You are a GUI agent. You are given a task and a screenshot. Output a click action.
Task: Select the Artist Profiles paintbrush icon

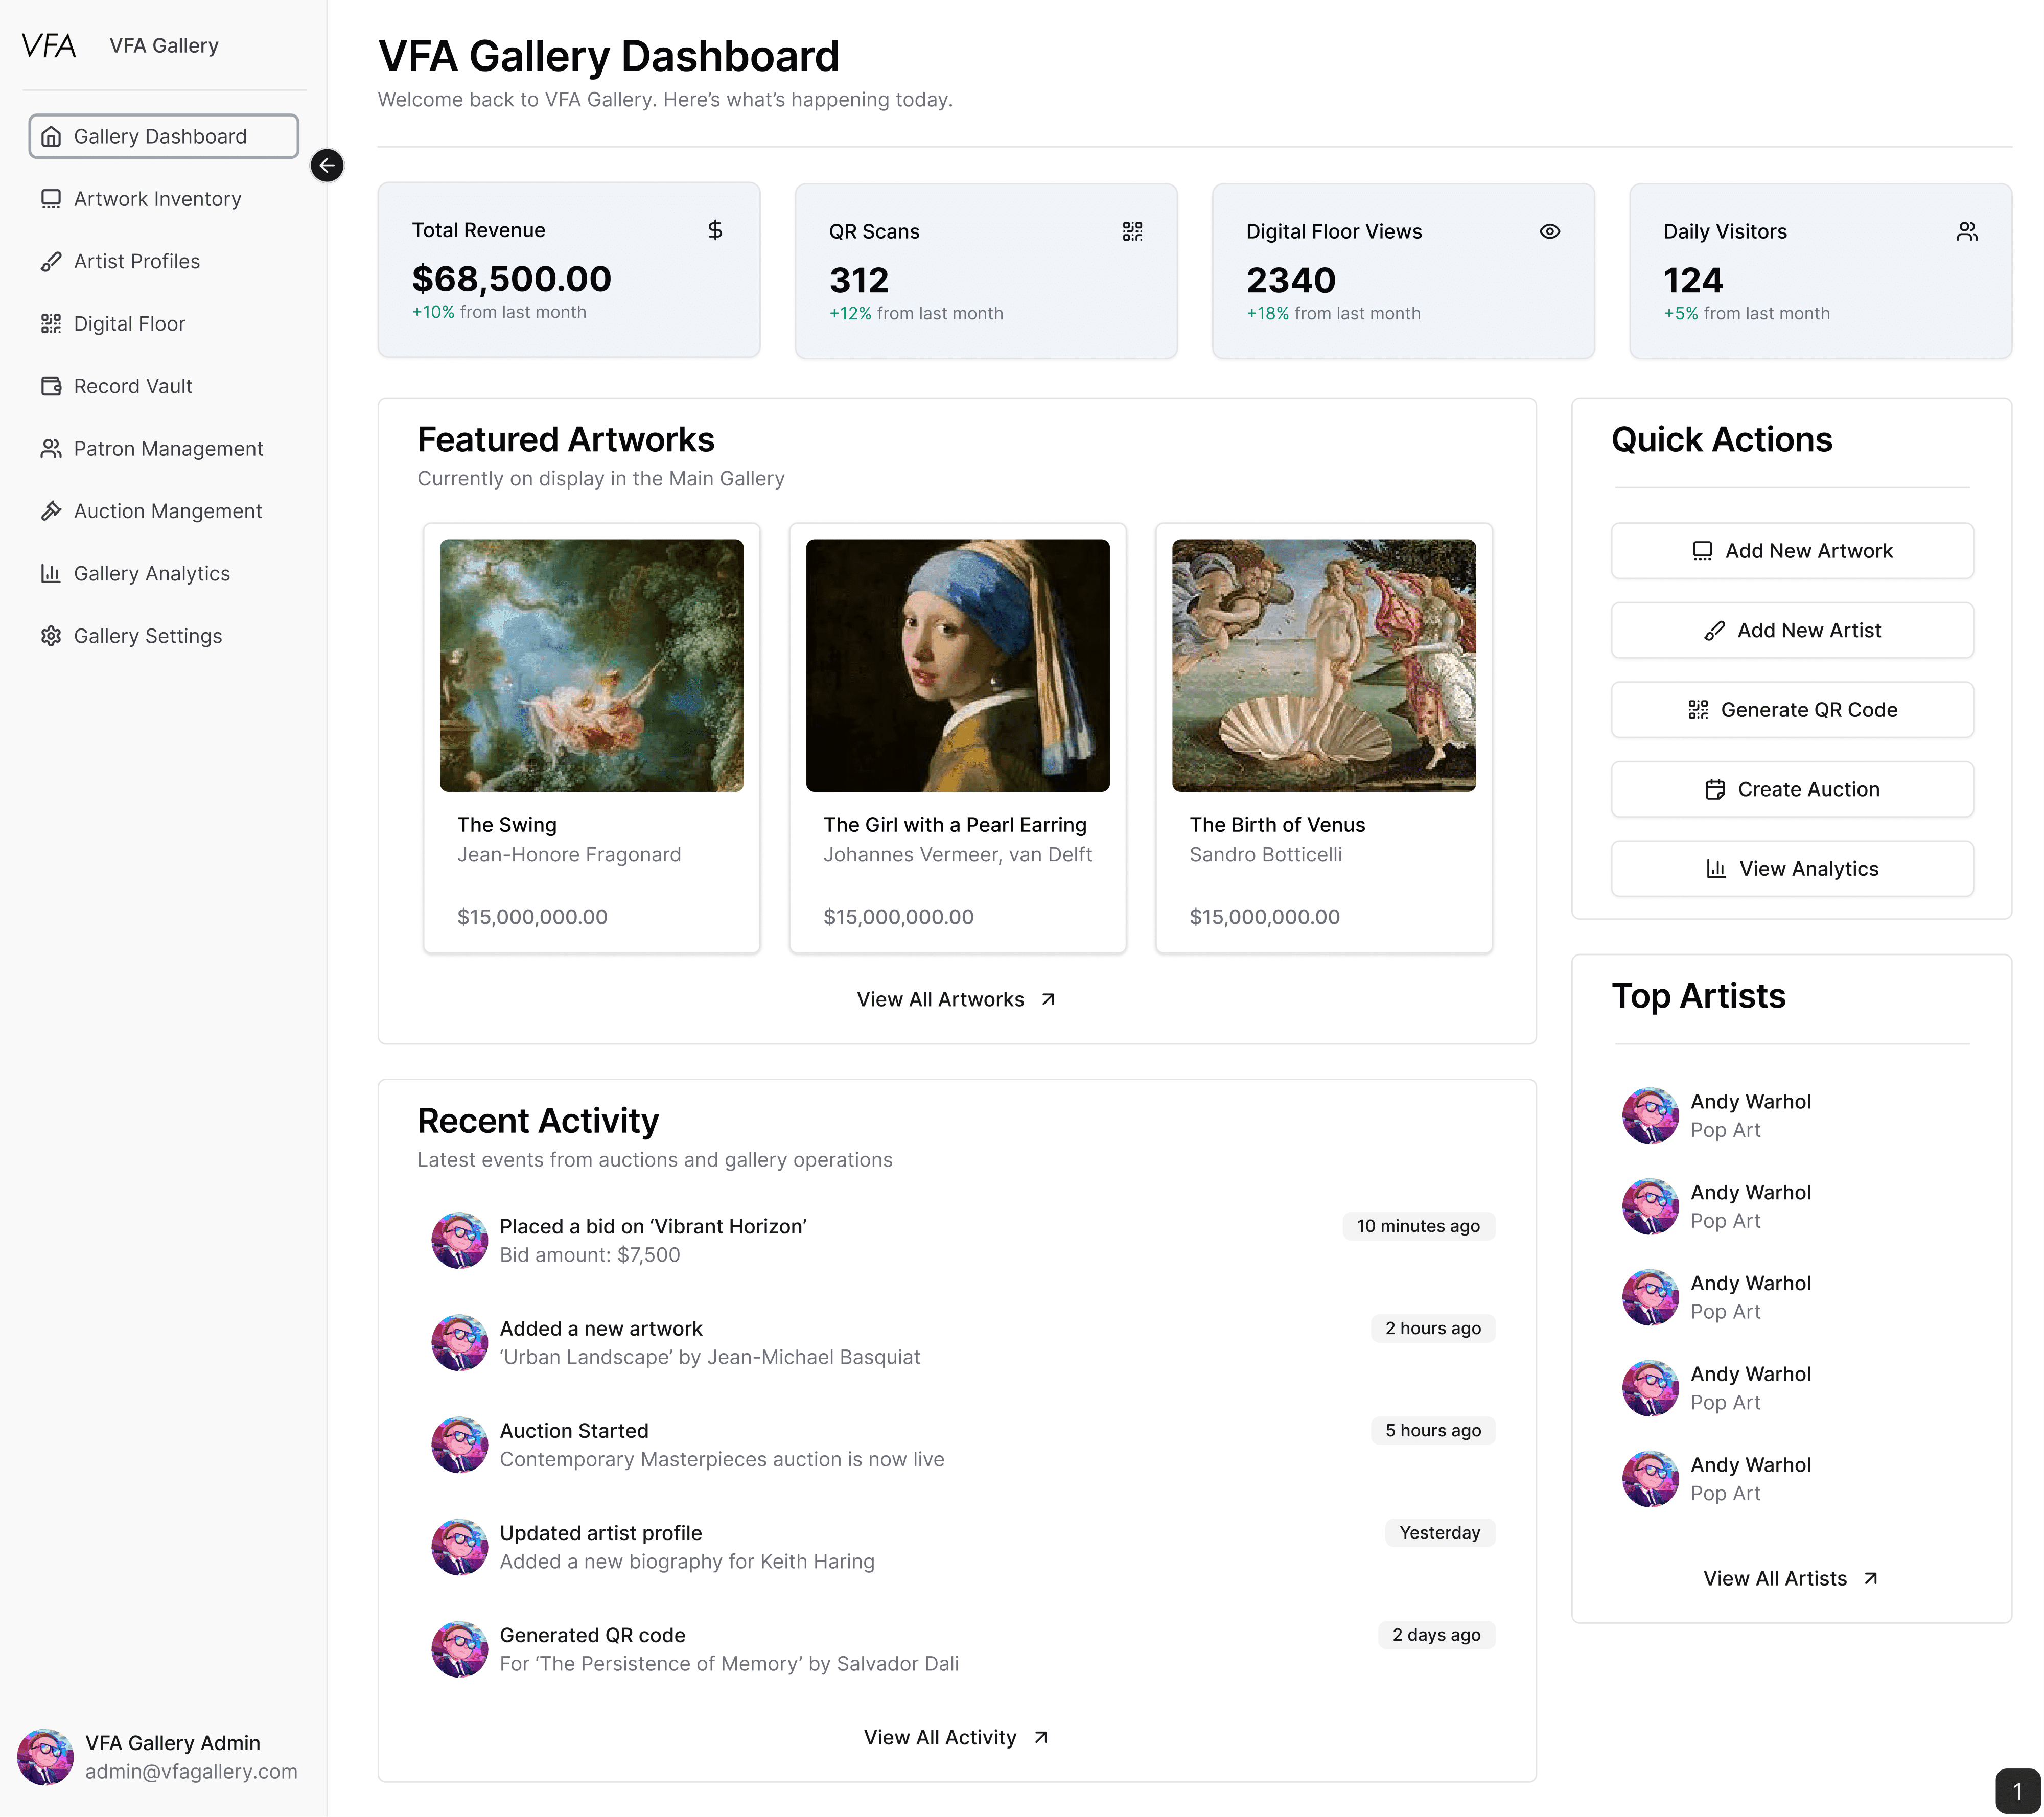(51, 261)
